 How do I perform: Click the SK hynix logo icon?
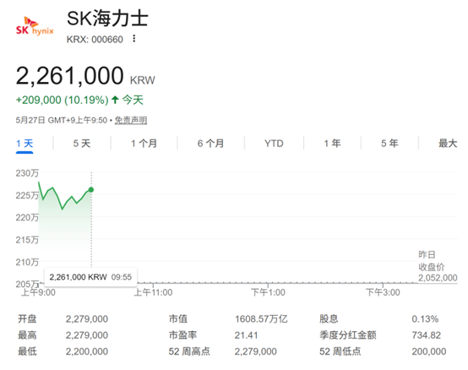[35, 26]
